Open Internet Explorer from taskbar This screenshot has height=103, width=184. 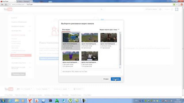pos(10,101)
